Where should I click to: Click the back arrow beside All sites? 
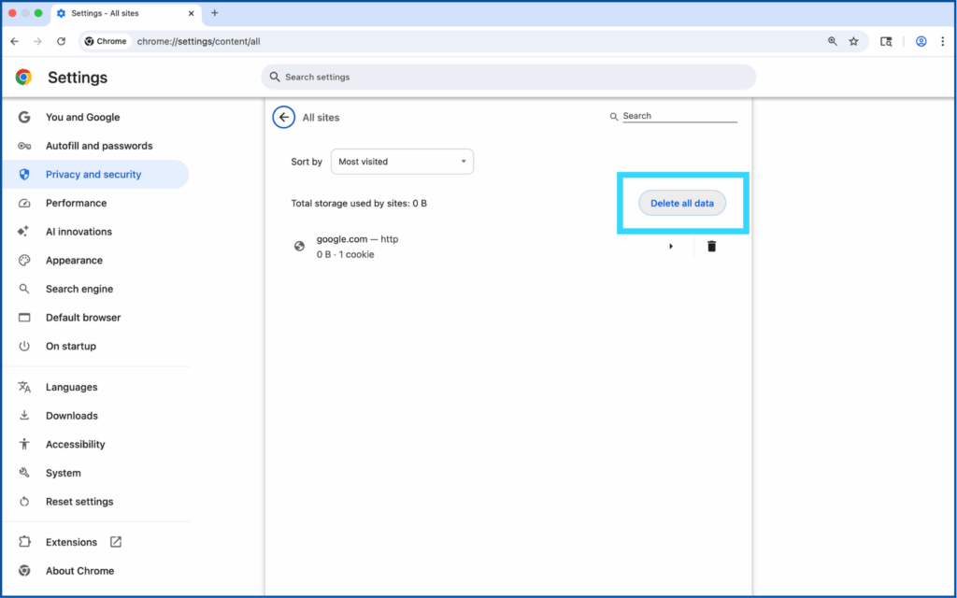coord(284,118)
